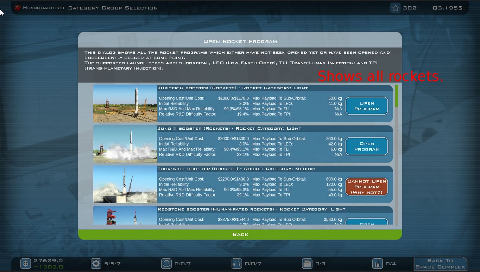Click the Redstone booster title header
Image resolution: width=480 pixels, height=272 pixels.
tap(252, 209)
